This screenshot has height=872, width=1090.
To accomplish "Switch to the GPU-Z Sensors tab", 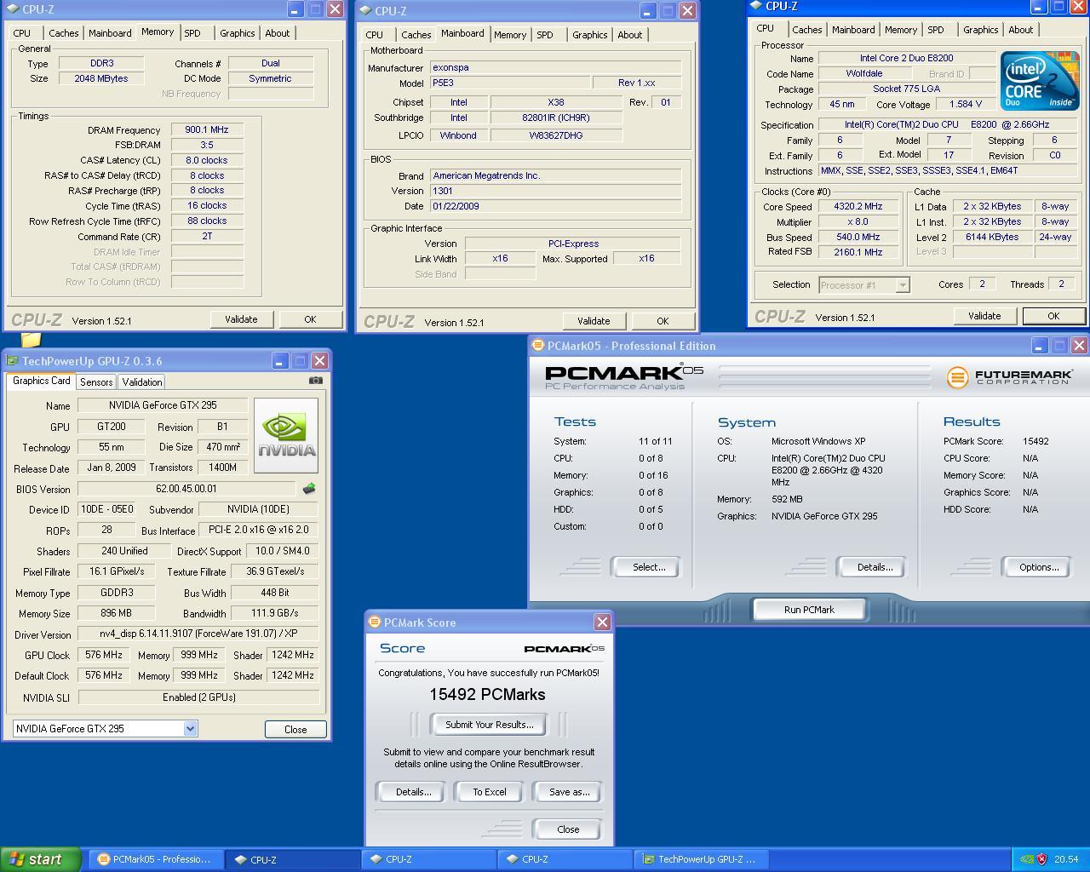I will [96, 382].
